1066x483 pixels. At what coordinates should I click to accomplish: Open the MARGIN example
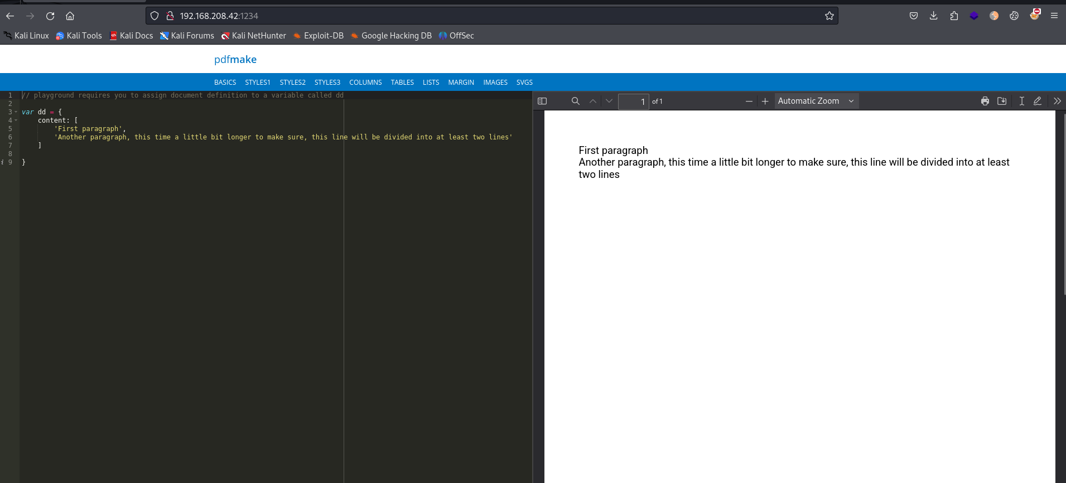[461, 83]
